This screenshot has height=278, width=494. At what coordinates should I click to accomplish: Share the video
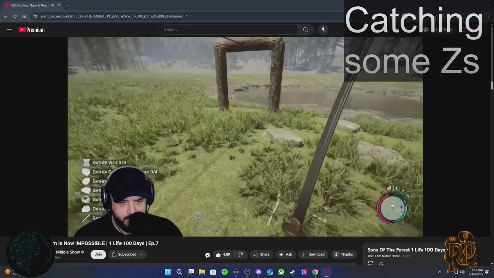pyautogui.click(x=261, y=254)
